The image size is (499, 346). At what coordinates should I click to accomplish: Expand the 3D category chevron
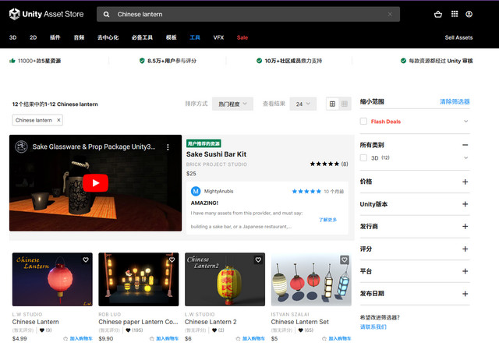465,157
